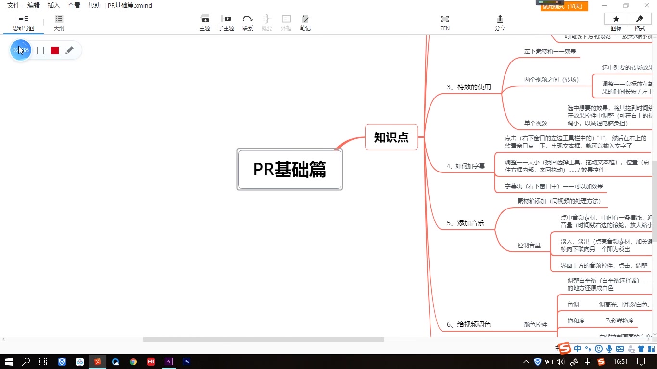Open Windows taskbar search

(26, 361)
